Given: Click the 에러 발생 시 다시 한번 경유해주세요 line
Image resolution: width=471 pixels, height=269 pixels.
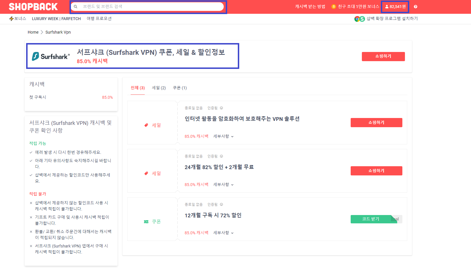Looking at the screenshot, I should (x=68, y=152).
